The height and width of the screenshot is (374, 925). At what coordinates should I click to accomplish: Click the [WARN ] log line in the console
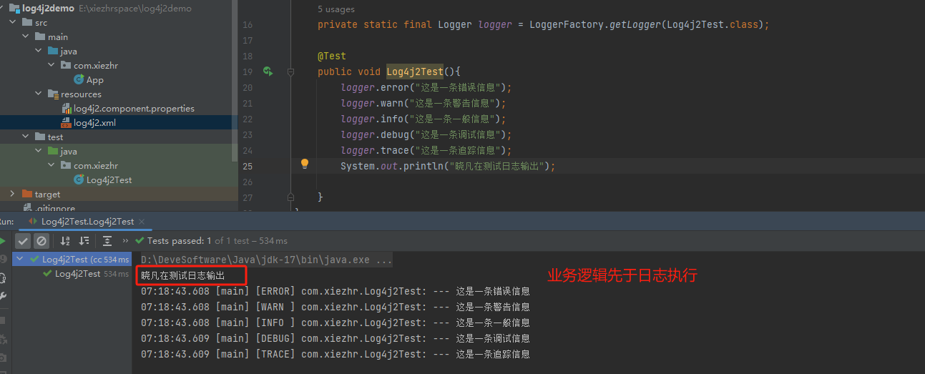point(335,307)
